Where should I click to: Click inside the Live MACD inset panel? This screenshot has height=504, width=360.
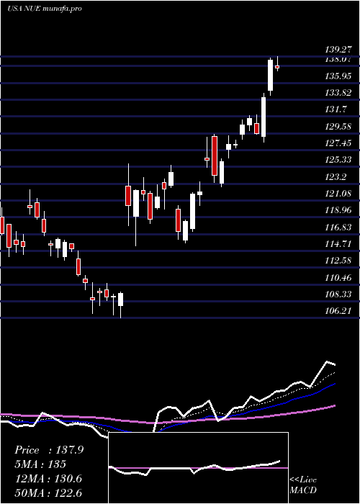pos(198,468)
